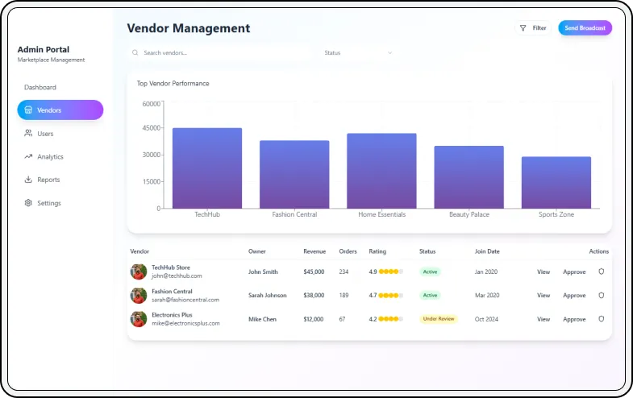Click the Users people icon in sidebar

pyautogui.click(x=28, y=133)
